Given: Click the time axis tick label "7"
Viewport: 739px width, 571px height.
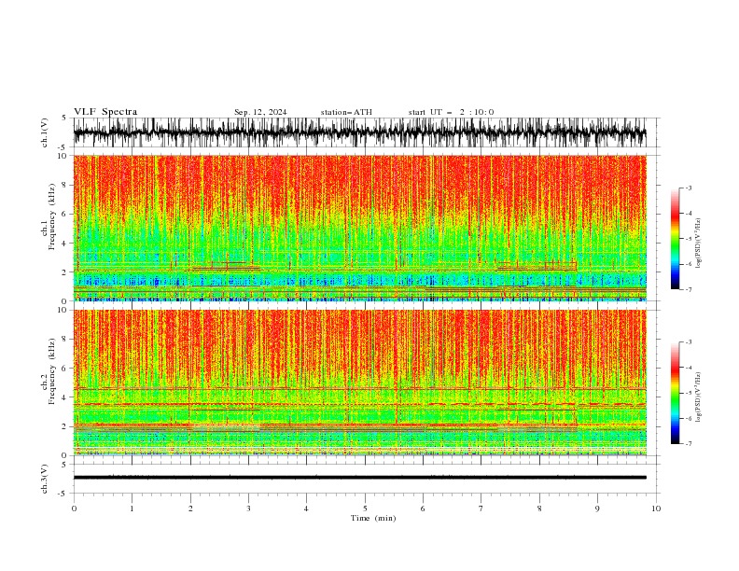Looking at the screenshot, I should 481,508.
